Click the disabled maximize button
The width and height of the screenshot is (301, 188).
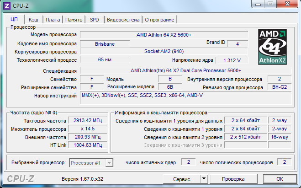pos(270,4)
